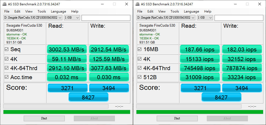Click the 512B write result 33234 iops
The width and height of the screenshot is (266, 125).
[242, 77]
